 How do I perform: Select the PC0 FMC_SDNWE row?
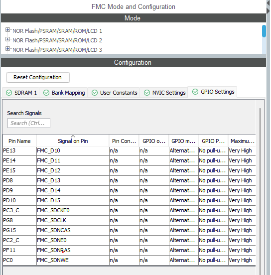click(129, 260)
